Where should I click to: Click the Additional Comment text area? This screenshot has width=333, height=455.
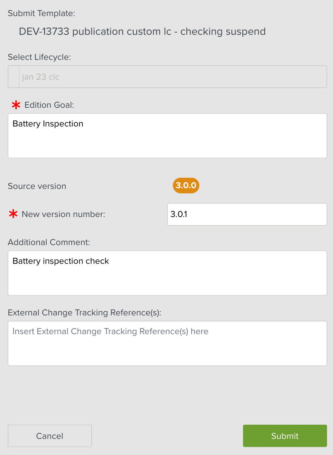(x=167, y=273)
